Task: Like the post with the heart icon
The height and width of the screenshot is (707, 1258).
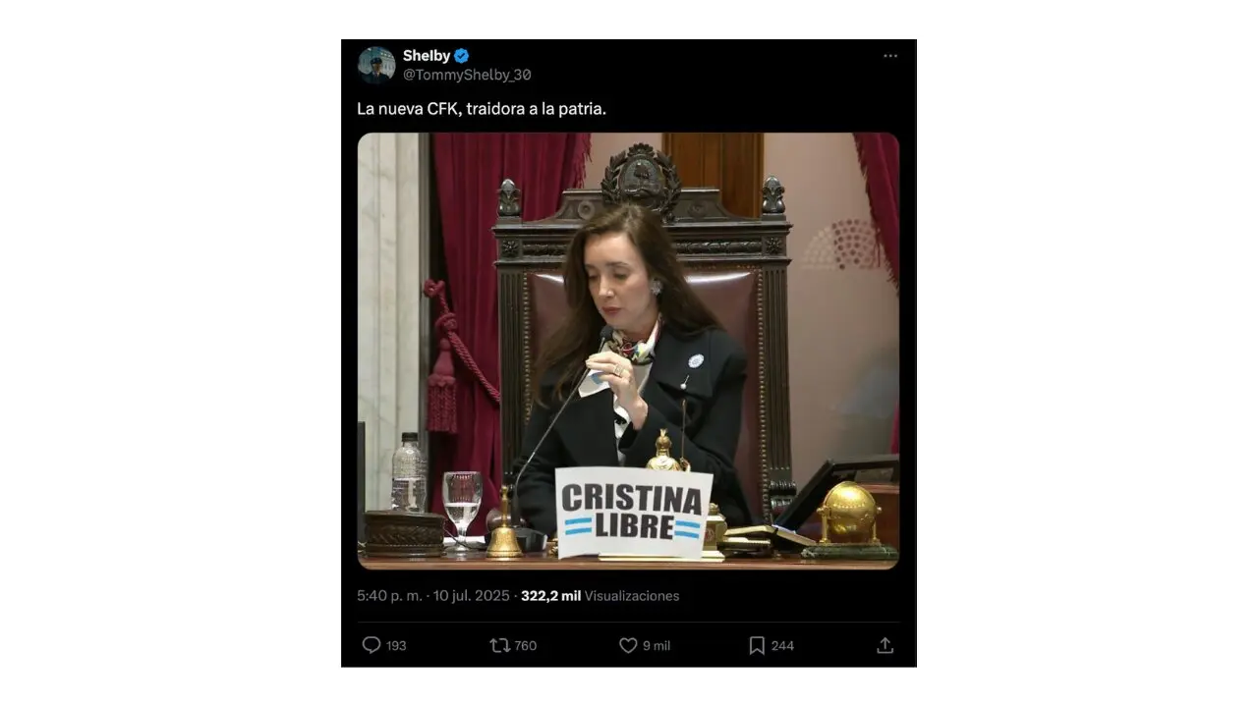Action: [x=628, y=645]
